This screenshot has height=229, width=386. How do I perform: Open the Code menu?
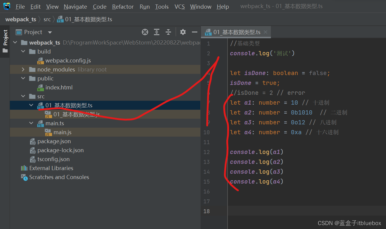coord(100,7)
